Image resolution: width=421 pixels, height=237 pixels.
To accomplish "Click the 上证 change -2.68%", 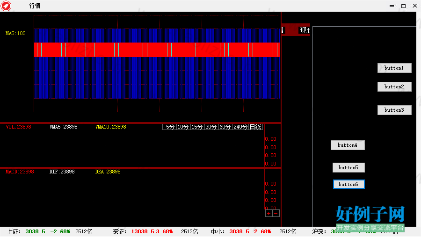I will click(60, 231).
